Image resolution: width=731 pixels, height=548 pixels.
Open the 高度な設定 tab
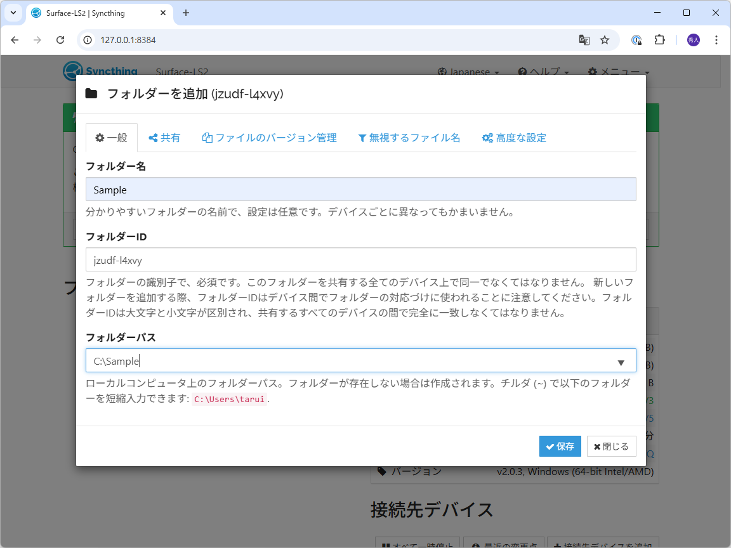(514, 138)
